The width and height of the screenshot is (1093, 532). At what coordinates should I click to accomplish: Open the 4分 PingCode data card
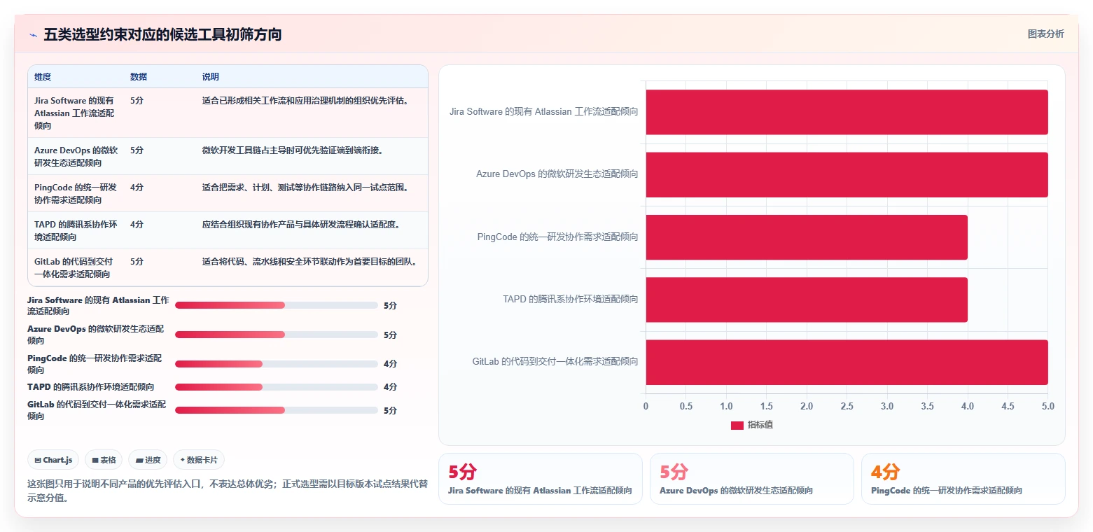pos(963,479)
